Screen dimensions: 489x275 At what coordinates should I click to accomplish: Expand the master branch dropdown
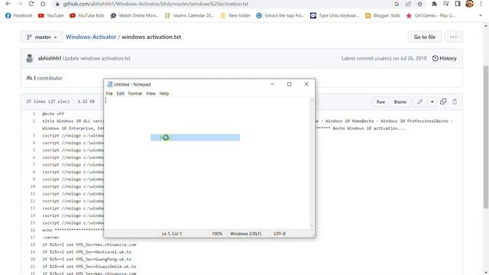coord(41,37)
